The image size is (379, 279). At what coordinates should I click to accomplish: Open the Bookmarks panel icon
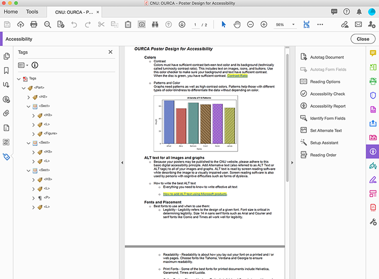click(x=7, y=70)
